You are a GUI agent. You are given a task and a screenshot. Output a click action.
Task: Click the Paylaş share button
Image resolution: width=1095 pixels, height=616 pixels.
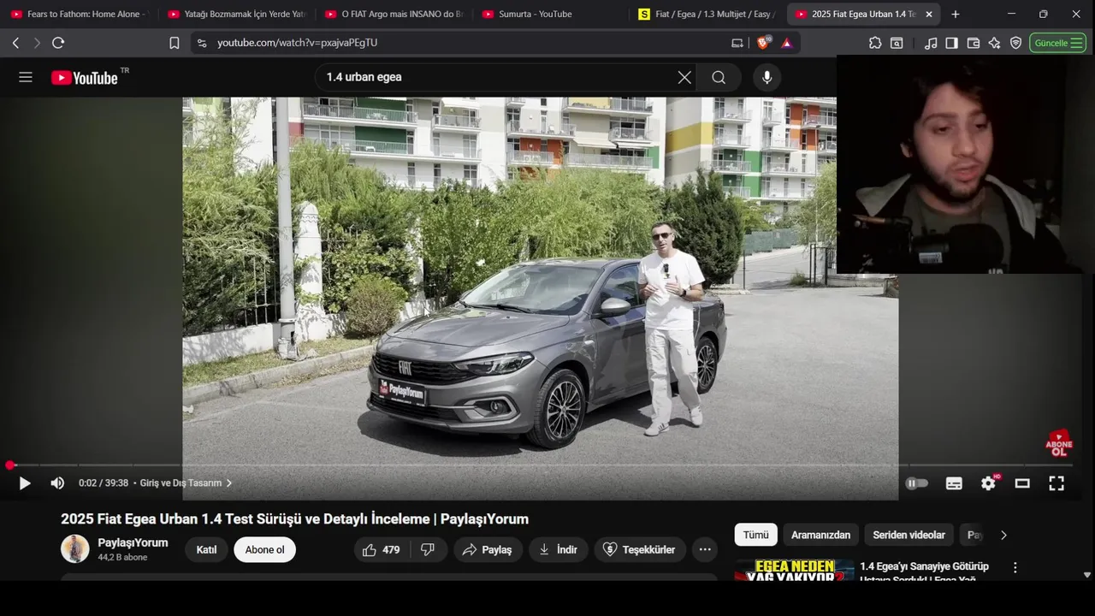(488, 549)
